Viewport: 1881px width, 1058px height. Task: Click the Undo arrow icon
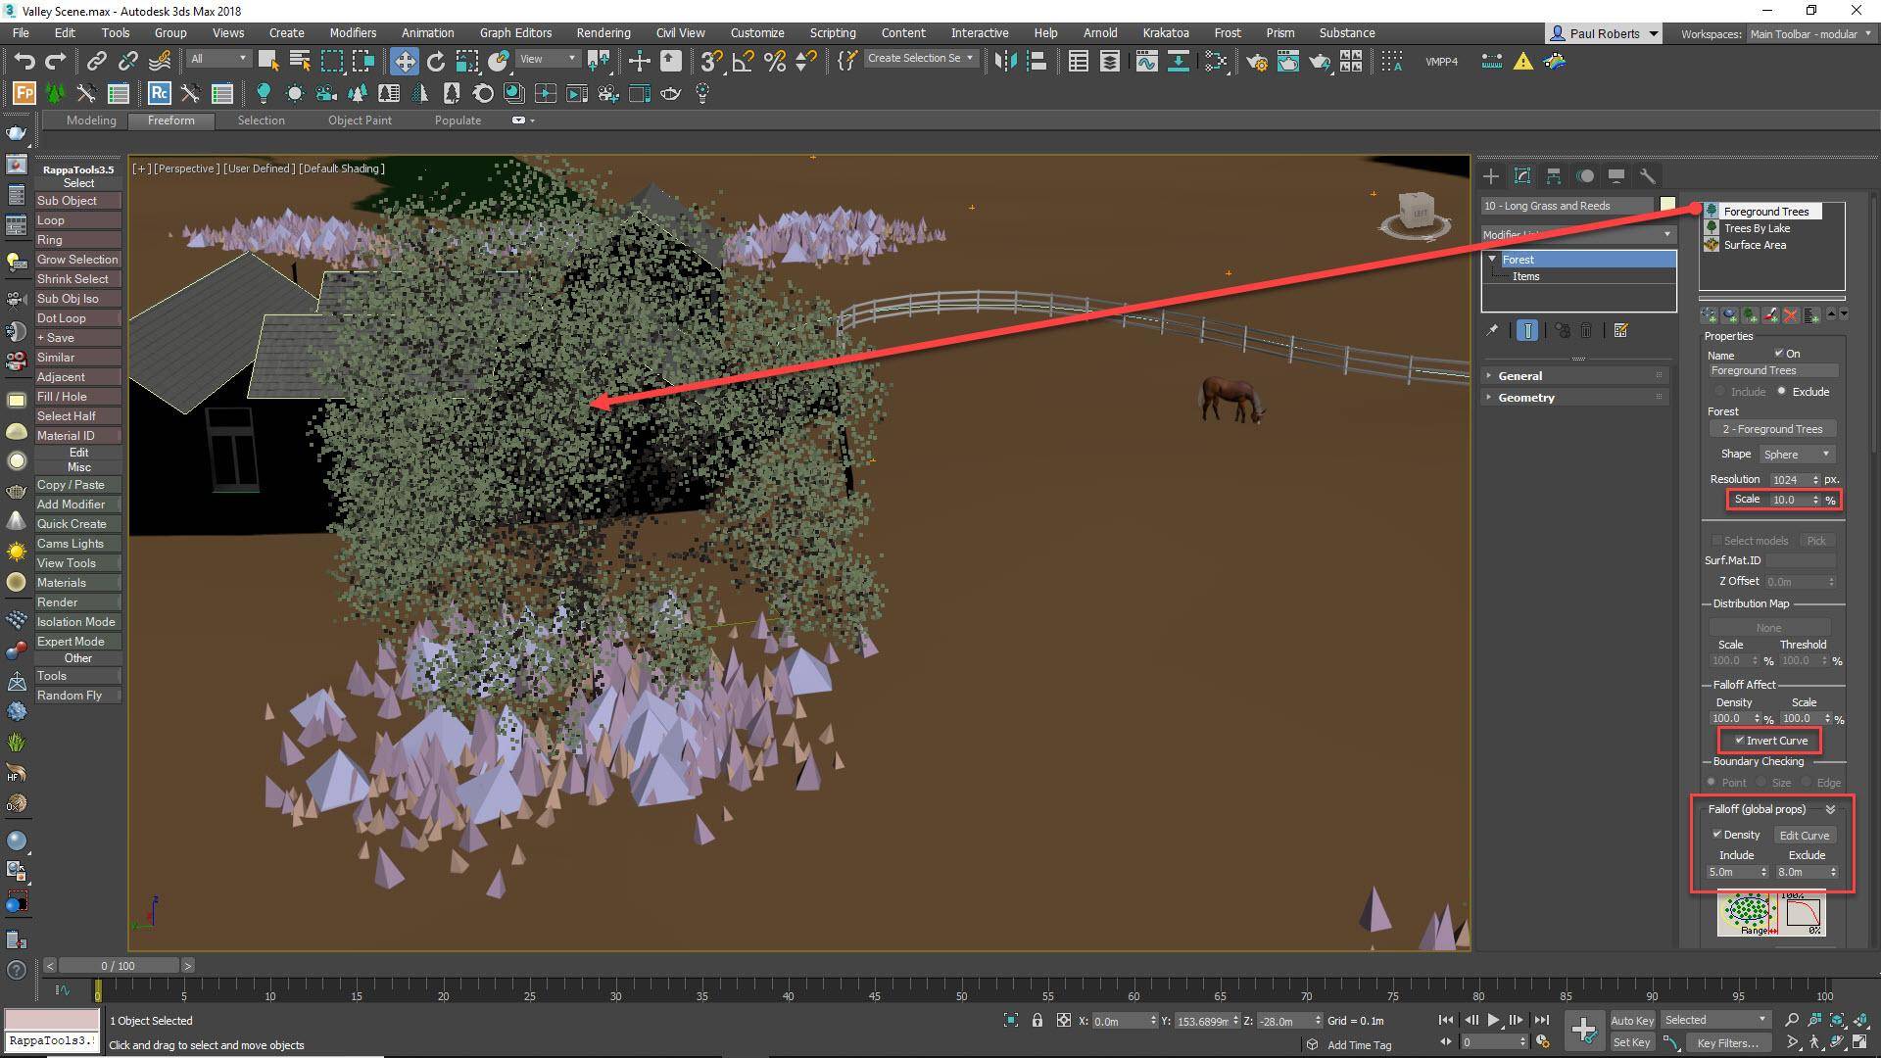(24, 61)
